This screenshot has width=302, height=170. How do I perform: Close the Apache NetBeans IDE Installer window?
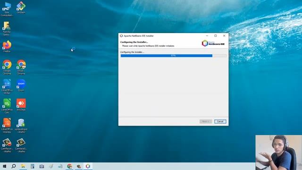224,36
